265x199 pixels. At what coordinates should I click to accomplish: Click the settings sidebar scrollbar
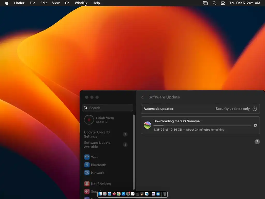[x=134, y=152]
